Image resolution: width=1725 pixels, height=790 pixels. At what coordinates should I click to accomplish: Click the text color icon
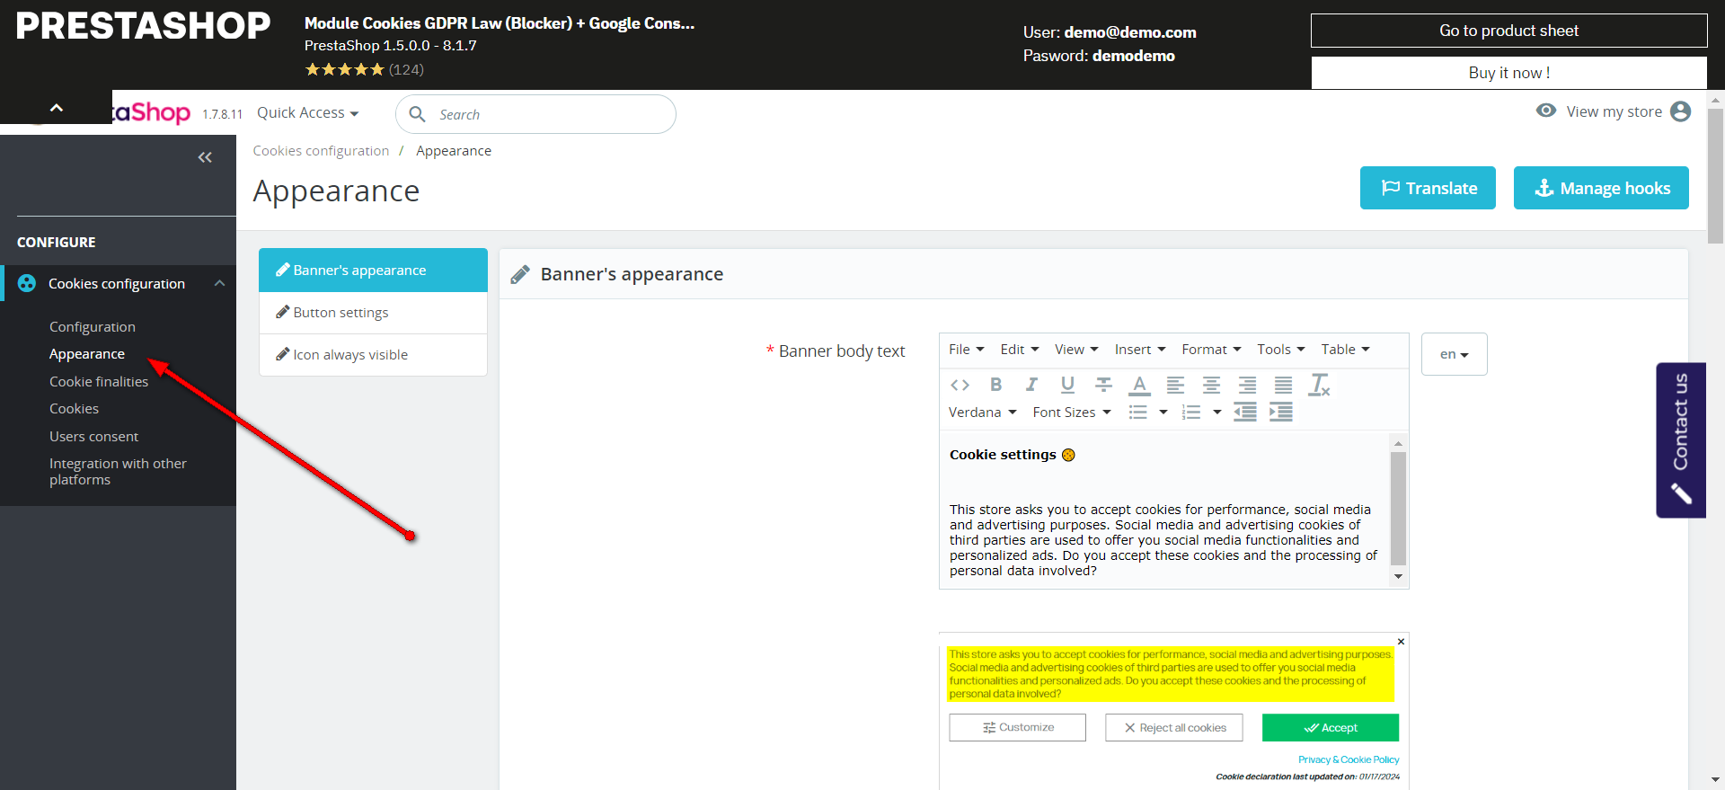[1139, 386]
